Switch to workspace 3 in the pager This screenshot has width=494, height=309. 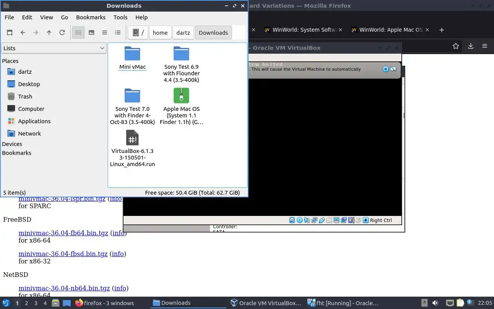point(36,303)
